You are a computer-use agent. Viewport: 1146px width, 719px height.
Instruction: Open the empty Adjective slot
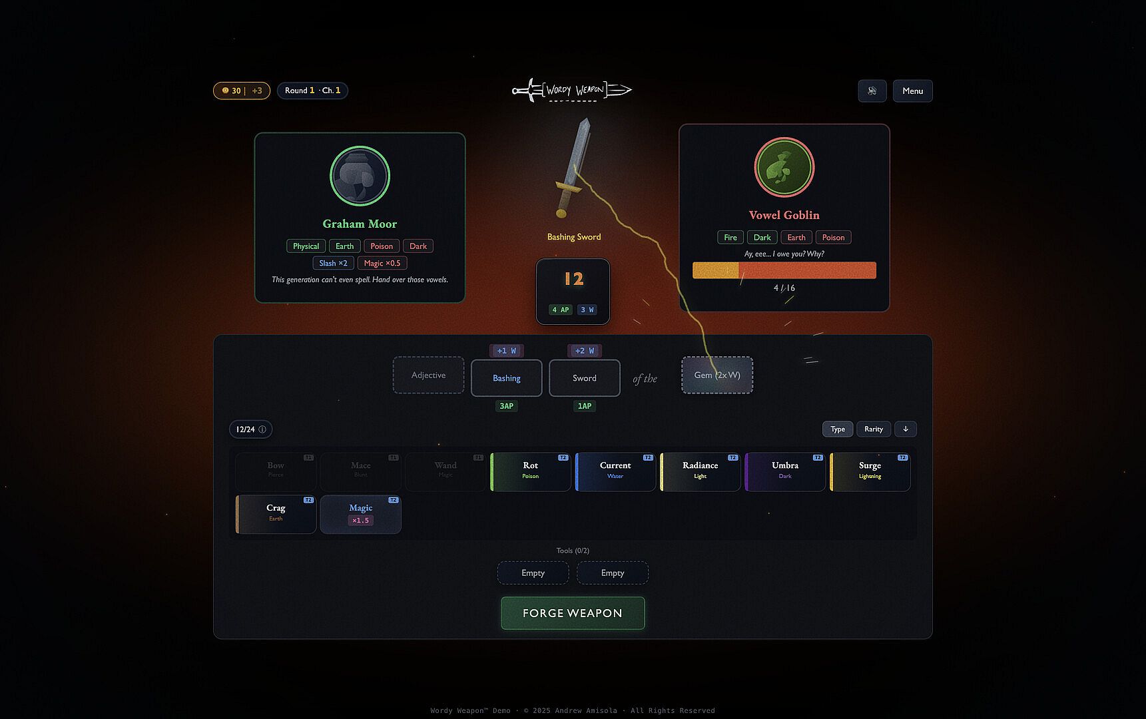(428, 375)
